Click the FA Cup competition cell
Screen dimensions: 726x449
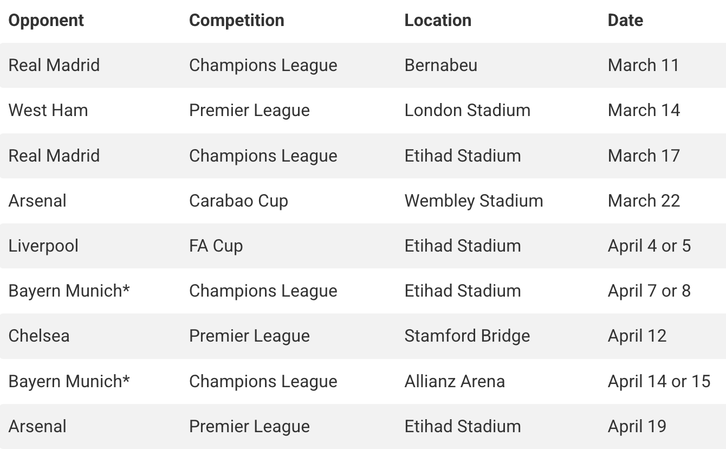(x=216, y=246)
